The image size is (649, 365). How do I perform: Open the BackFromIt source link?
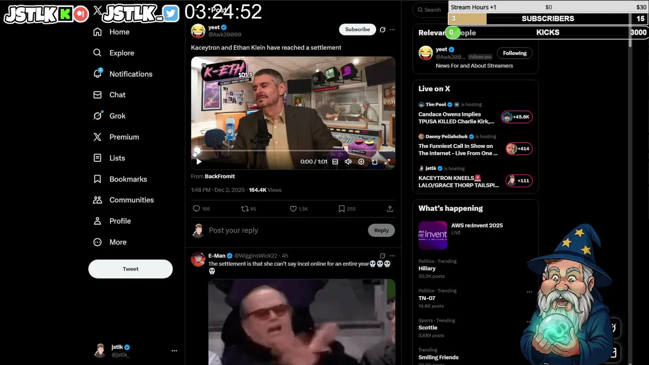220,176
